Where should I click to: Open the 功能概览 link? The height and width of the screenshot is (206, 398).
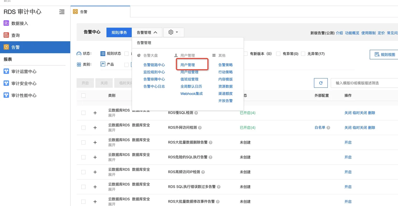352,33
